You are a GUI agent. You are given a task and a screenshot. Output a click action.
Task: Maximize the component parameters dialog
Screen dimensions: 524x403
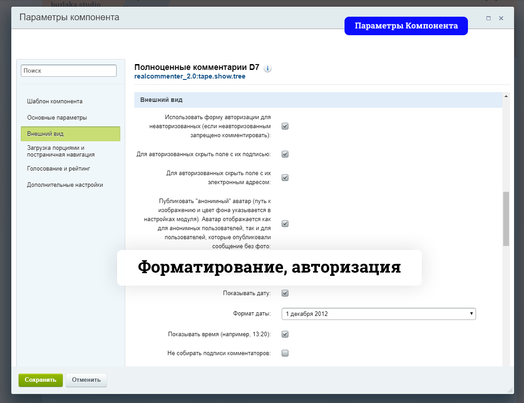(488, 19)
